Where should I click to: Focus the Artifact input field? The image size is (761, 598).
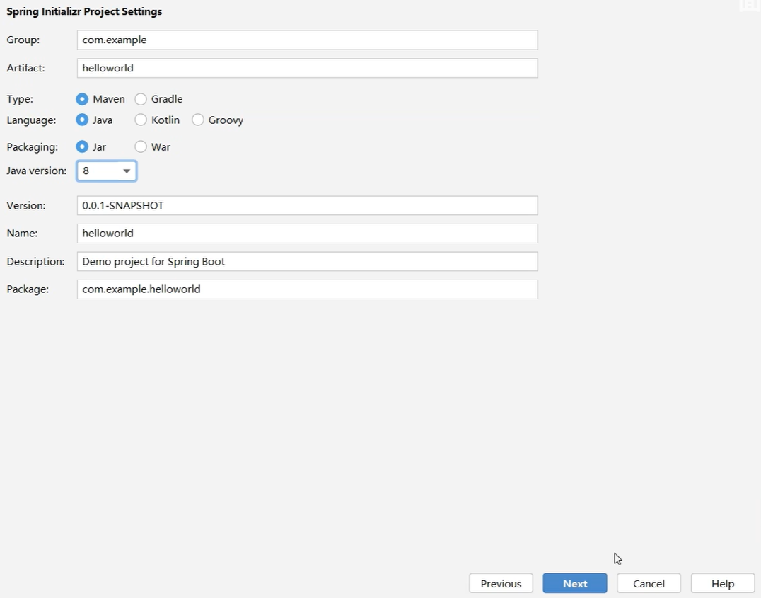coord(307,68)
